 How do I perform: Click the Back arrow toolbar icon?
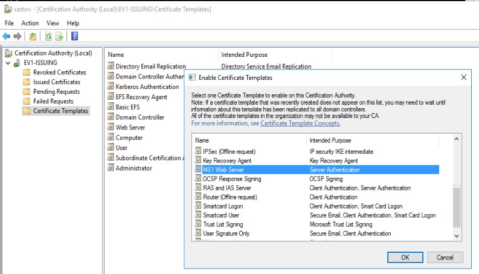(6, 36)
